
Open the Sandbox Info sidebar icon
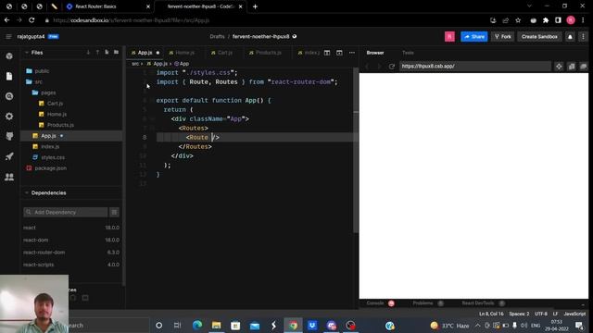click(x=9, y=56)
